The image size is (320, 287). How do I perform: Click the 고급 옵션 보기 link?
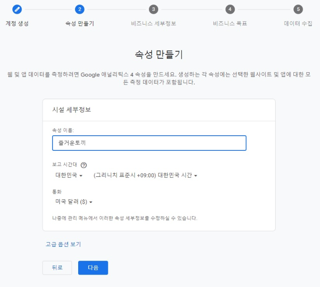(63, 244)
